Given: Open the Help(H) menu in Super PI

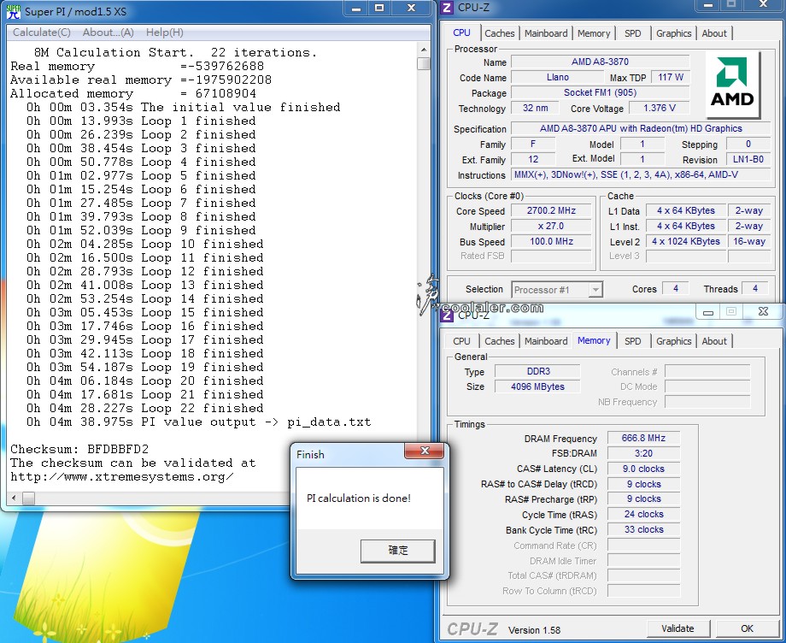Looking at the screenshot, I should tap(164, 32).
